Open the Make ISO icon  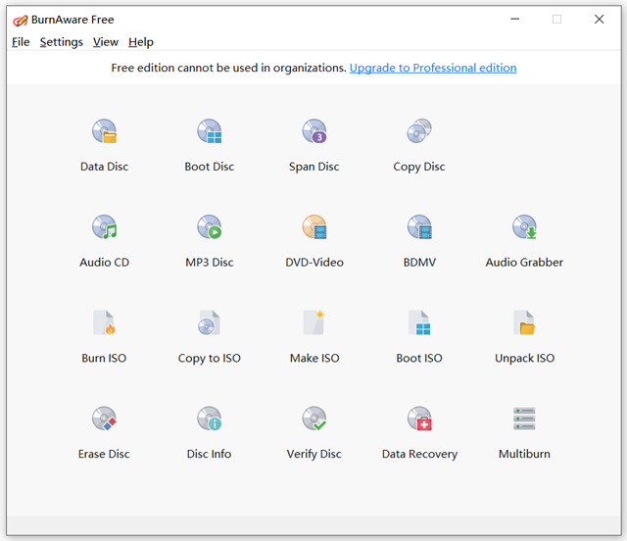coord(314,322)
